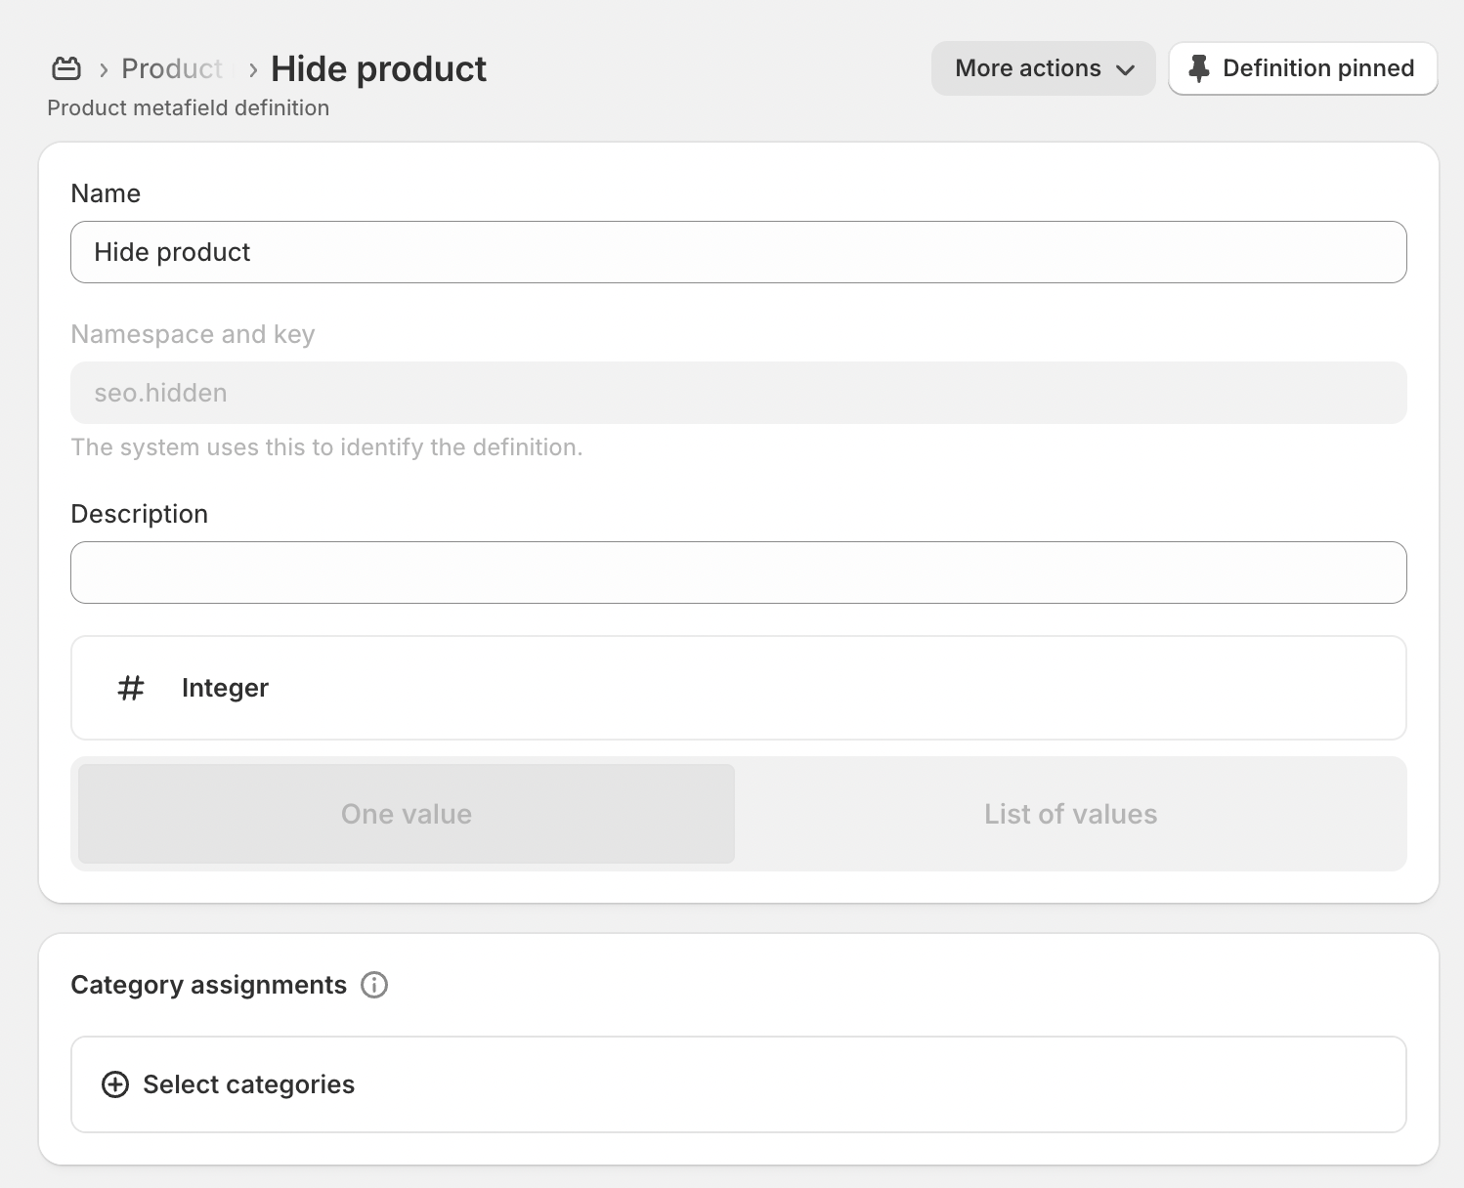Click the breadcrumb arrow before Product
Viewport: 1464px width, 1188px height.
click(104, 69)
